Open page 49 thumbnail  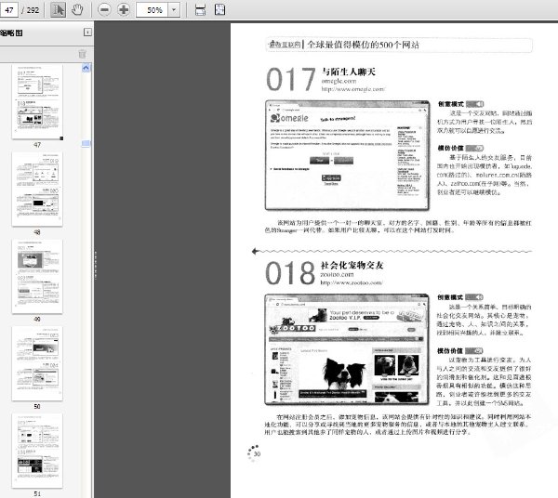tap(37, 276)
